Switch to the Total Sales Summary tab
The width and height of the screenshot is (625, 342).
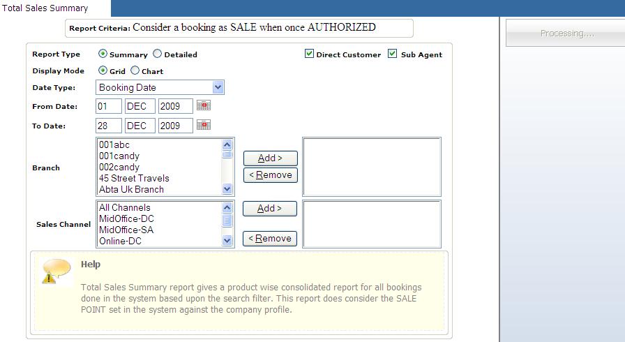(45, 8)
